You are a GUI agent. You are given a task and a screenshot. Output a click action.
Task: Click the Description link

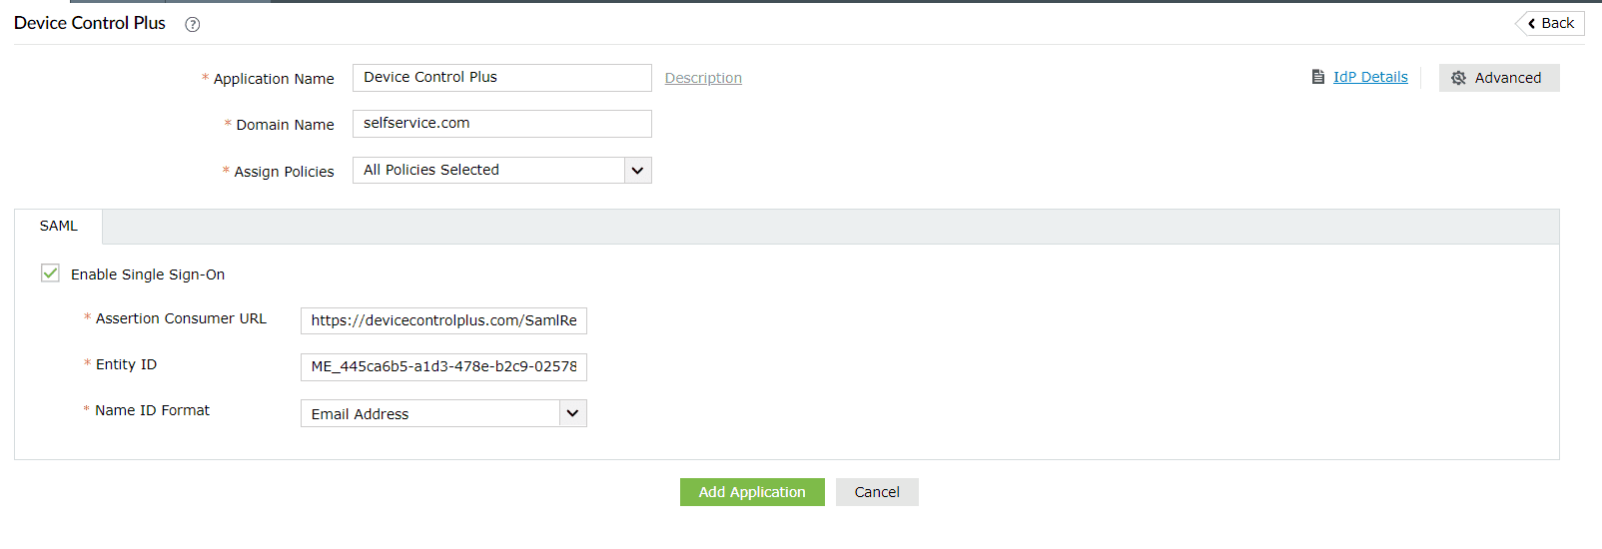703,78
